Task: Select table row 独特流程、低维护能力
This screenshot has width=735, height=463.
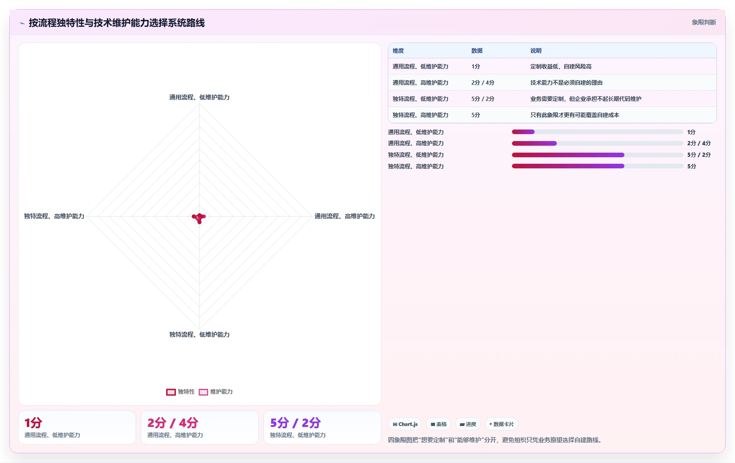Action: [552, 99]
